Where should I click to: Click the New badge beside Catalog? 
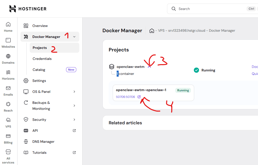[x=71, y=70]
